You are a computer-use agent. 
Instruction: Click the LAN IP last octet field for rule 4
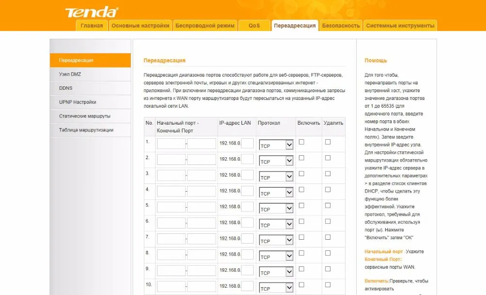(x=247, y=191)
